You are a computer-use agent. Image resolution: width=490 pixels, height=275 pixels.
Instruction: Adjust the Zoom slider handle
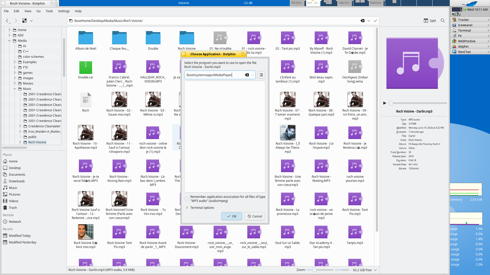click(314, 270)
